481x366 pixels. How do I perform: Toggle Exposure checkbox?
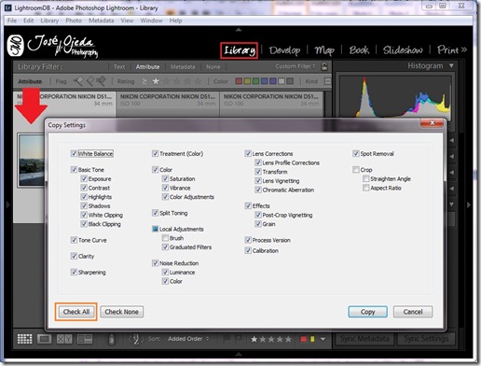point(84,178)
